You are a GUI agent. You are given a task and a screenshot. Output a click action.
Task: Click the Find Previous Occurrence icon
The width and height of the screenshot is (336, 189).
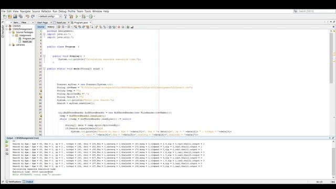click(x=80, y=27)
